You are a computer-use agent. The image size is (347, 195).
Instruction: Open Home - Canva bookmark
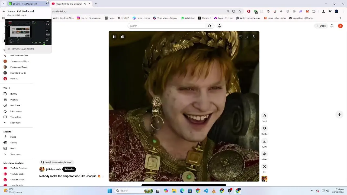142,18
